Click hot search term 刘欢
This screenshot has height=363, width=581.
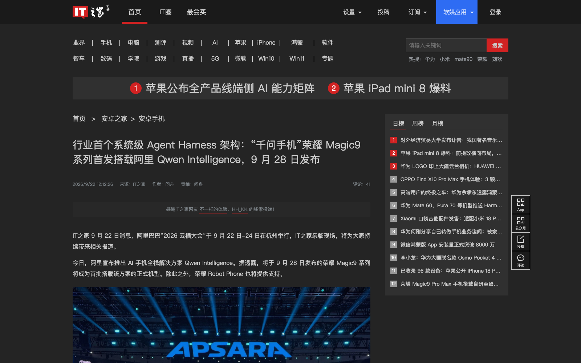click(497, 59)
